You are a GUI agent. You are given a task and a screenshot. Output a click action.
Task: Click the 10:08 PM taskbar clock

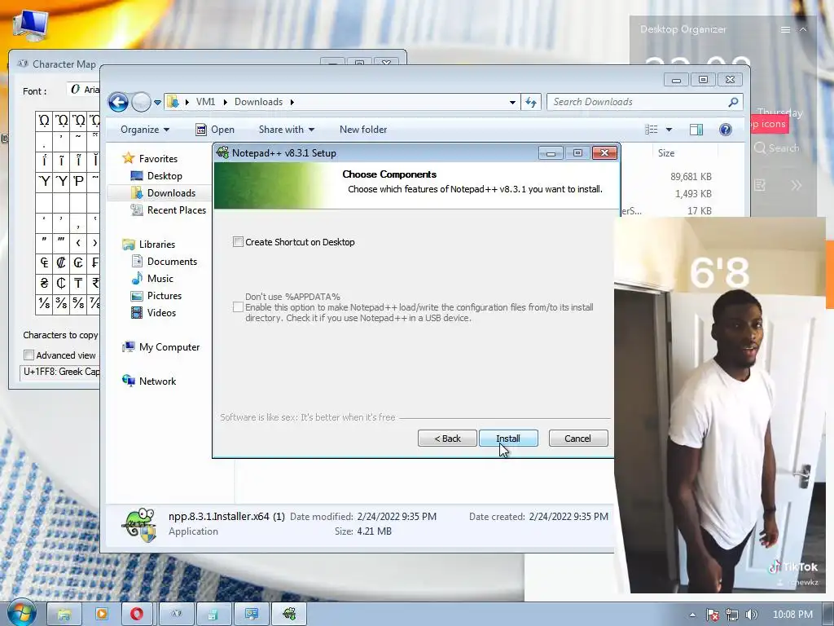(x=792, y=615)
